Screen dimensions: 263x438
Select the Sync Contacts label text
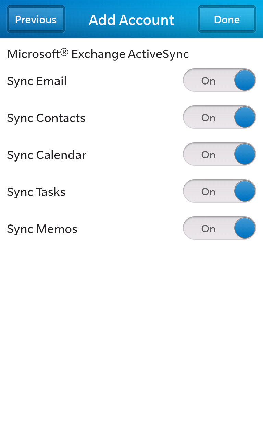(46, 118)
